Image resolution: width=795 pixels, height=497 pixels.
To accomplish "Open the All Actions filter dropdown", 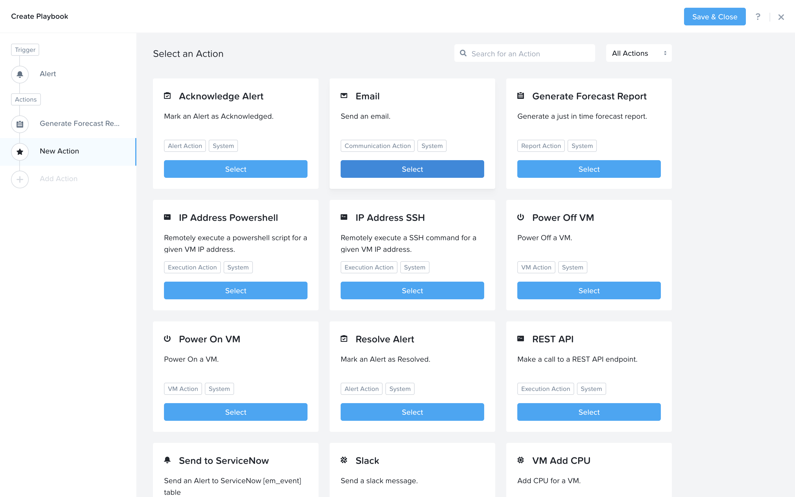I will [x=639, y=53].
